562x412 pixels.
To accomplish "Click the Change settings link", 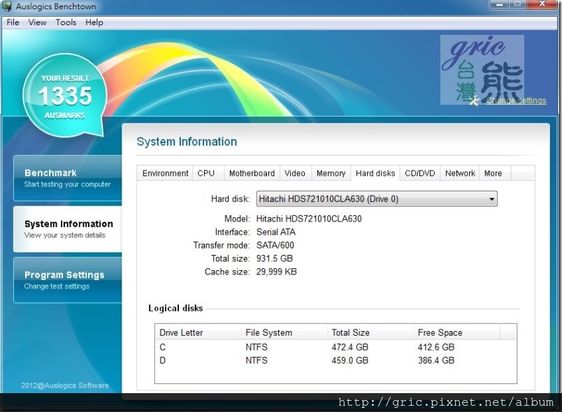I will pos(516,101).
